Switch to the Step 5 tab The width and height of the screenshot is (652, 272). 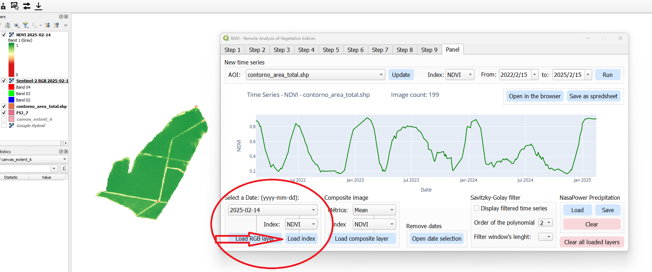pos(331,50)
